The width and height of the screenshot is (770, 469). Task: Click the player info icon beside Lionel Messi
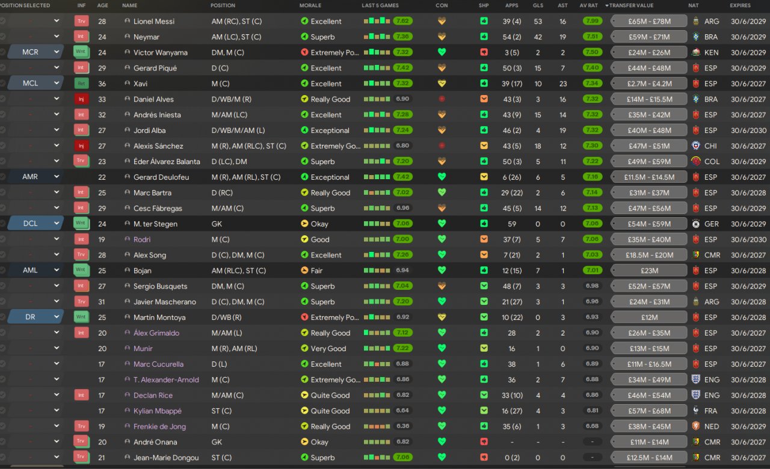coord(127,21)
